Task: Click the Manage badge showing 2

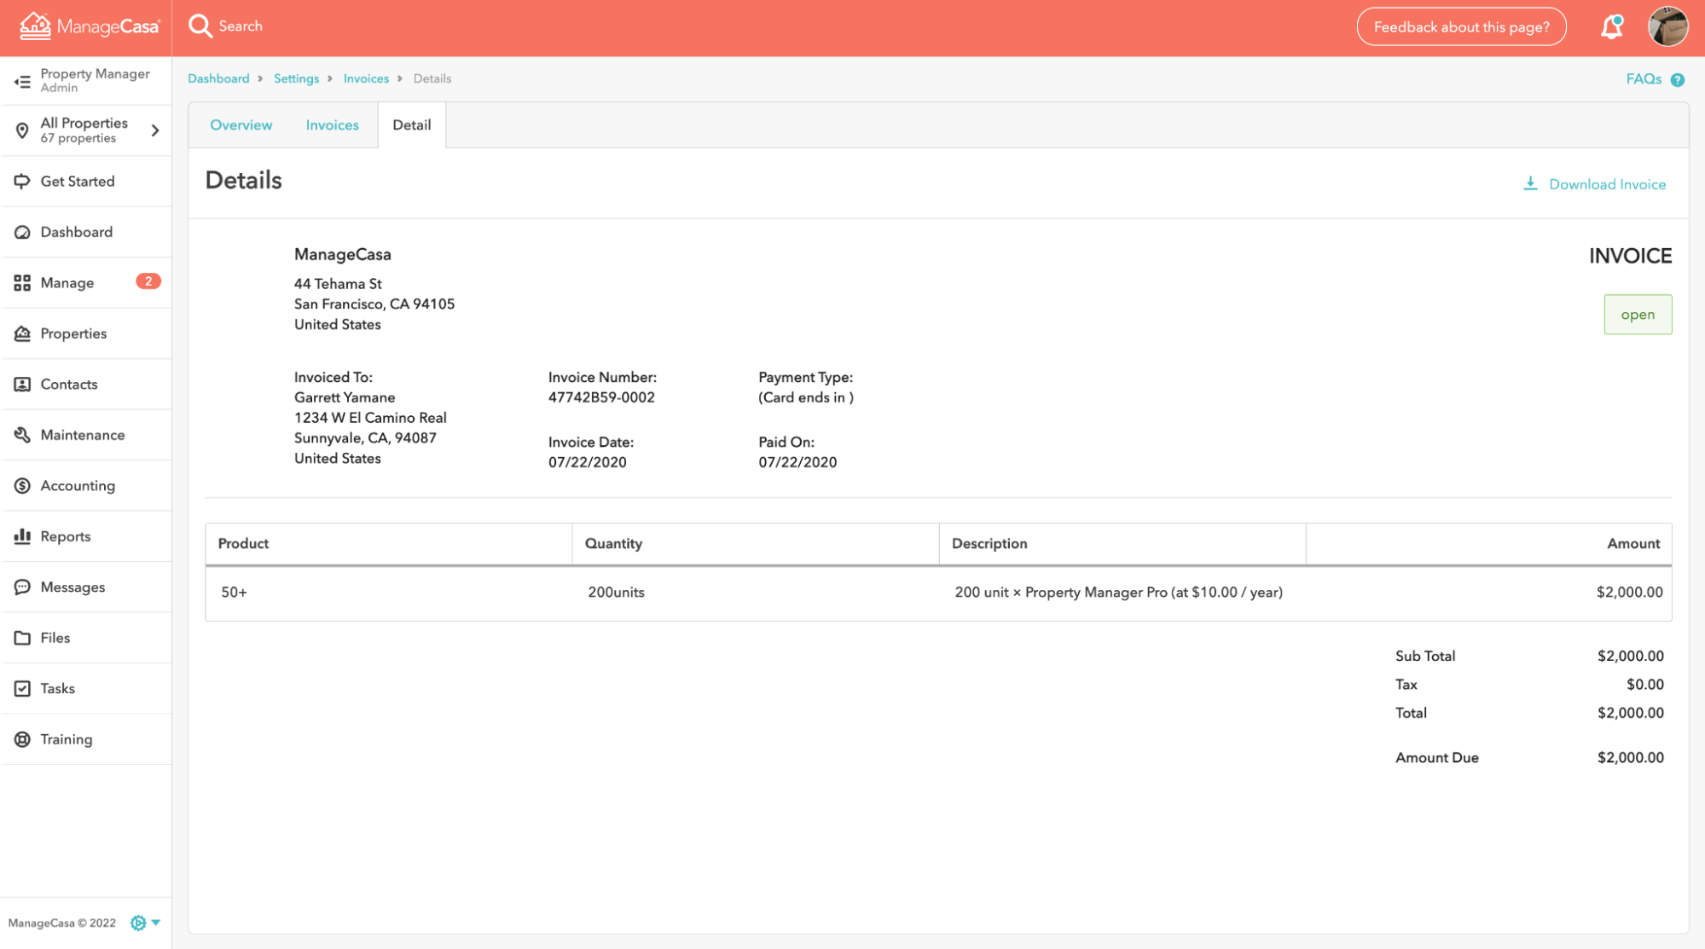Action: coord(148,281)
